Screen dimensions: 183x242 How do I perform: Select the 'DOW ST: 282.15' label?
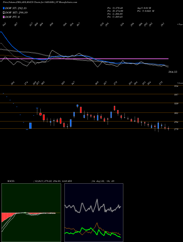coord(16,8)
